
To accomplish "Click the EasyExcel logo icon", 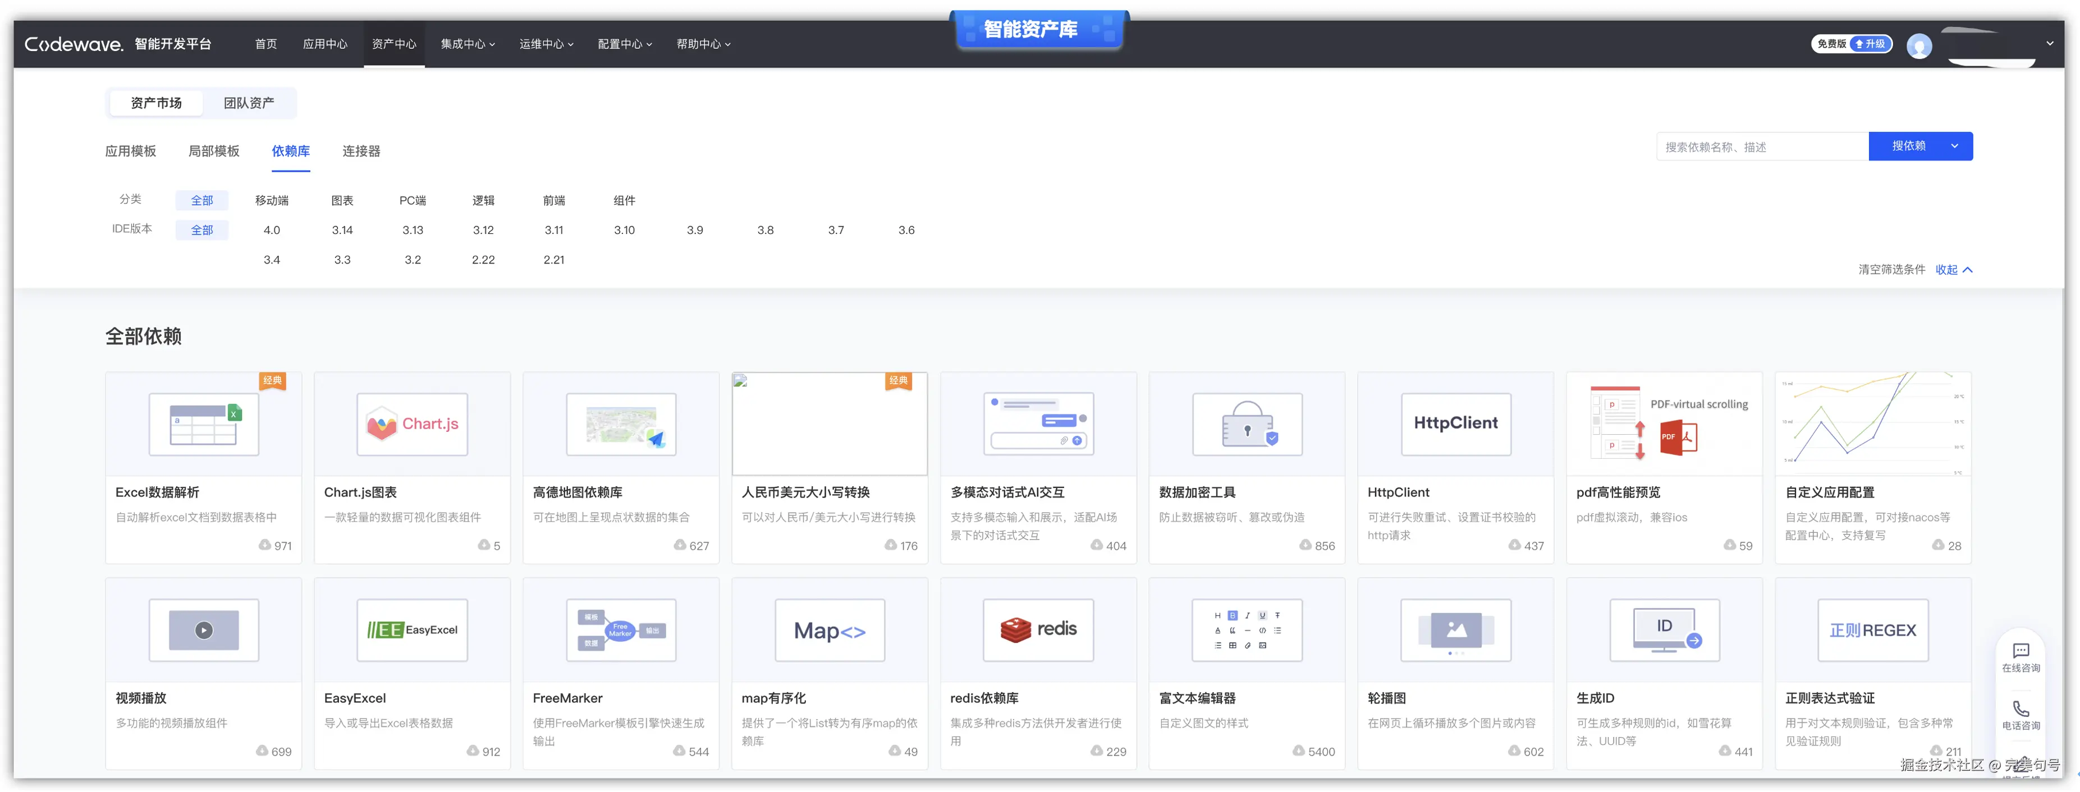I will [x=412, y=630].
